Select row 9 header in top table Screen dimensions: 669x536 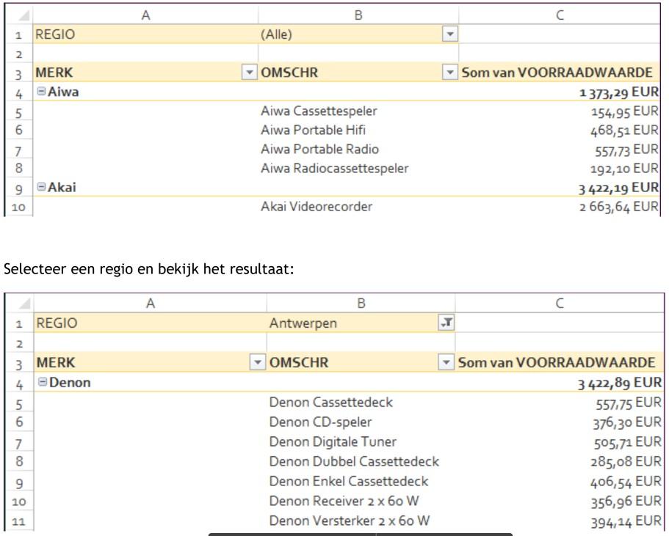pos(19,188)
